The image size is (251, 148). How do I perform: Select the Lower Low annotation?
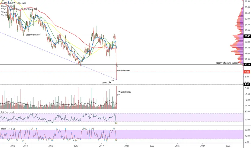(x=106, y=83)
